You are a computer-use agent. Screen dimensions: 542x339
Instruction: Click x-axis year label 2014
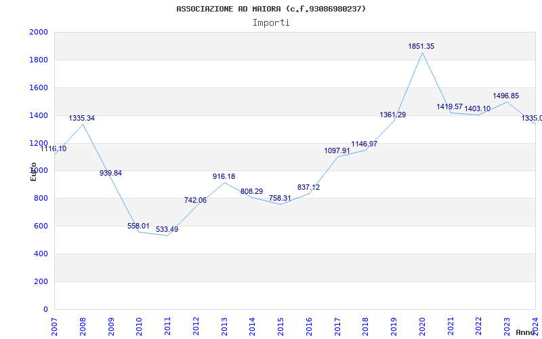pos(252,327)
